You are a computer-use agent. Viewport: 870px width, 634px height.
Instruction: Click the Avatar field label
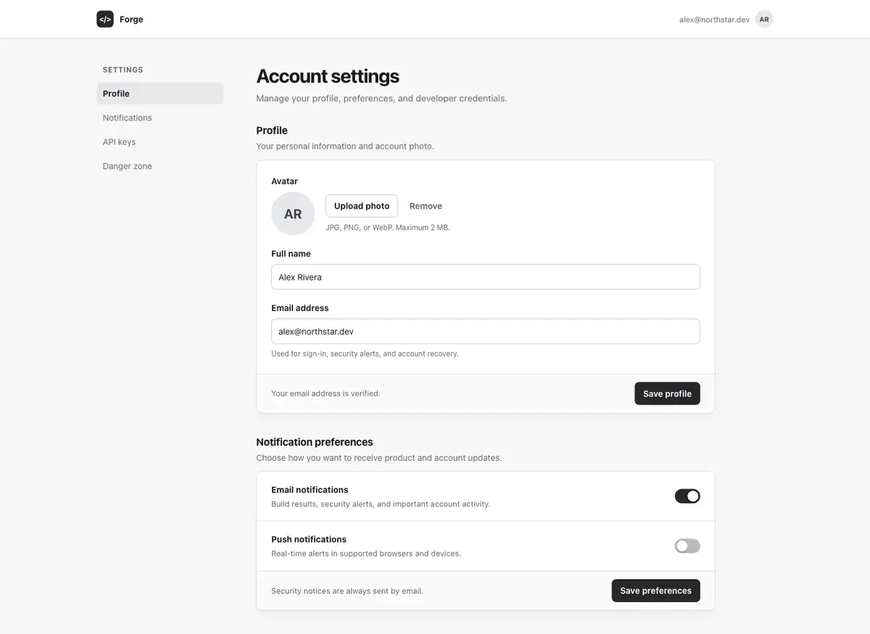click(284, 181)
